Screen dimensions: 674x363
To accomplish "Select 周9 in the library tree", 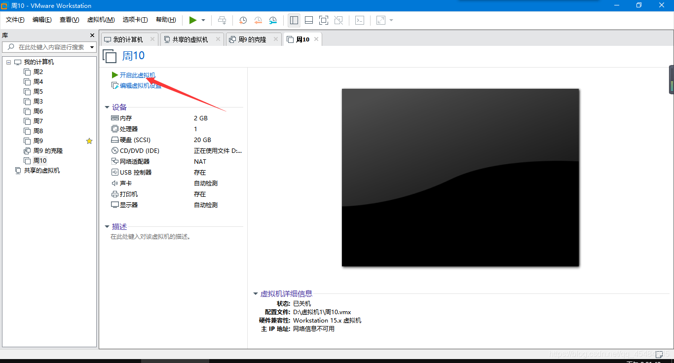I will pos(38,141).
